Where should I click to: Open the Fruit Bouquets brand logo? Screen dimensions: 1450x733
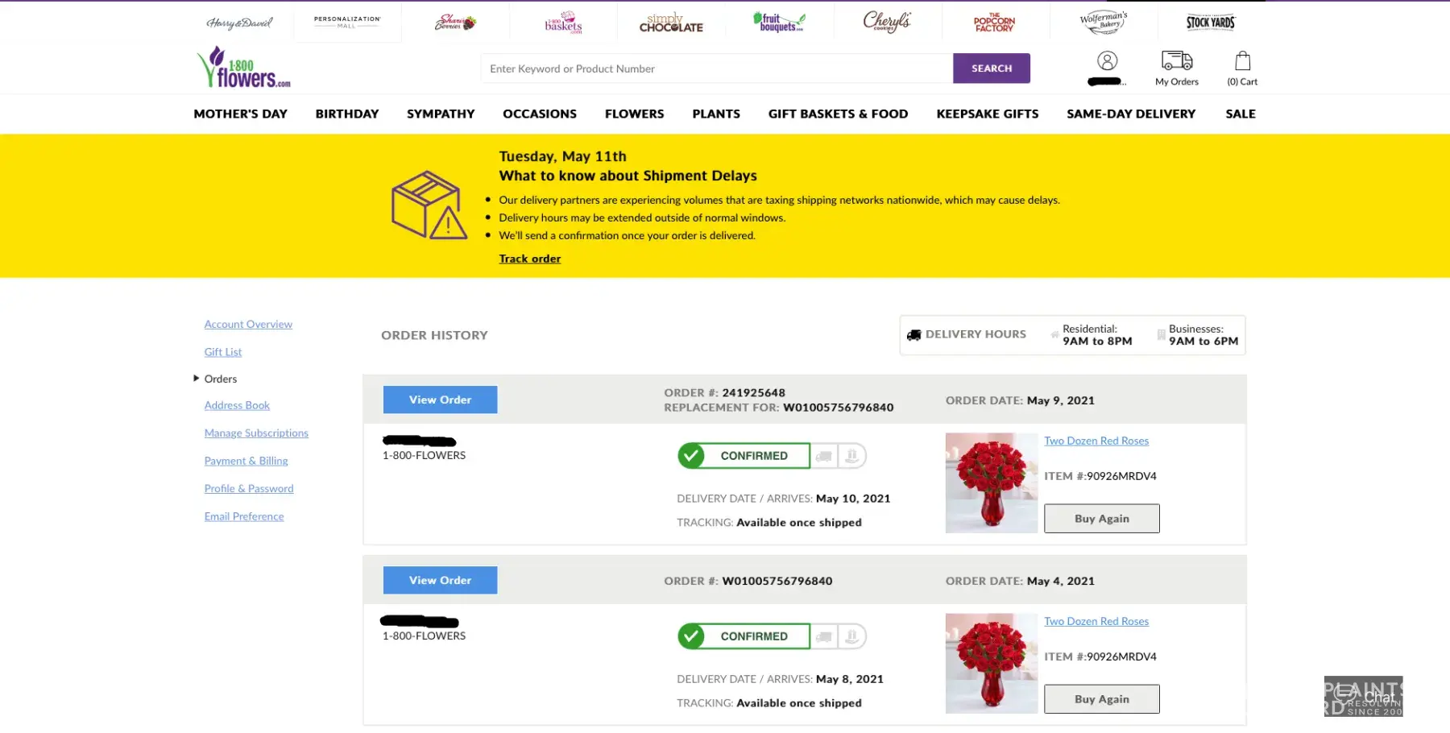[778, 23]
